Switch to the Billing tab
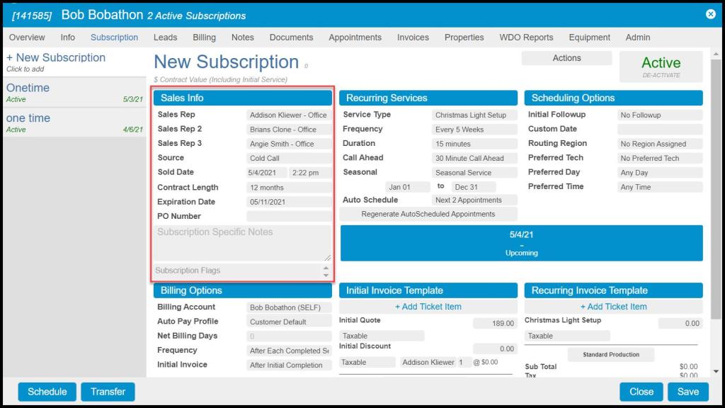The height and width of the screenshot is (408, 725). 204,38
